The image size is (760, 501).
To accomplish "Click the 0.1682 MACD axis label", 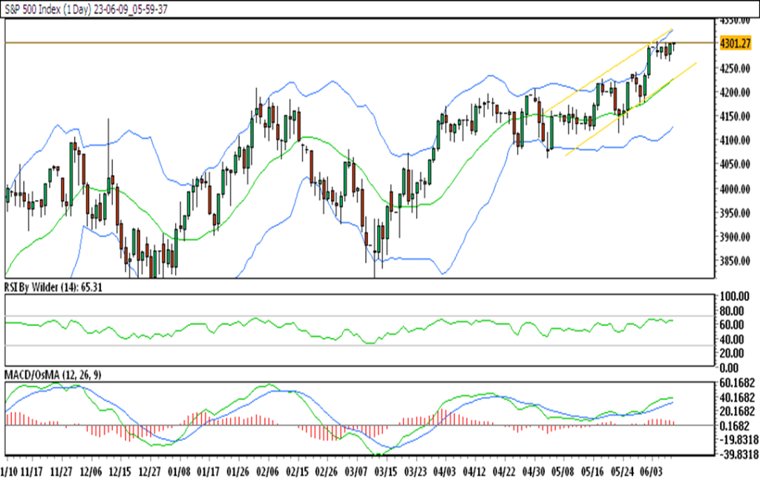I will [x=735, y=426].
